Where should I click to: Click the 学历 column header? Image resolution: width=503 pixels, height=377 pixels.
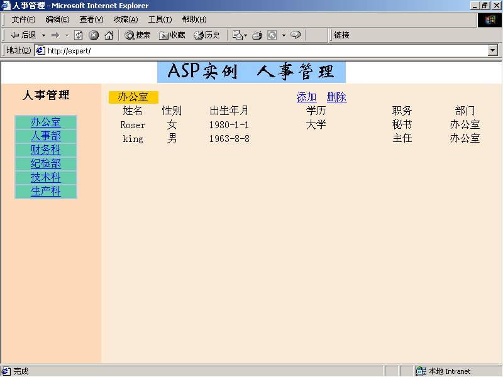point(316,111)
